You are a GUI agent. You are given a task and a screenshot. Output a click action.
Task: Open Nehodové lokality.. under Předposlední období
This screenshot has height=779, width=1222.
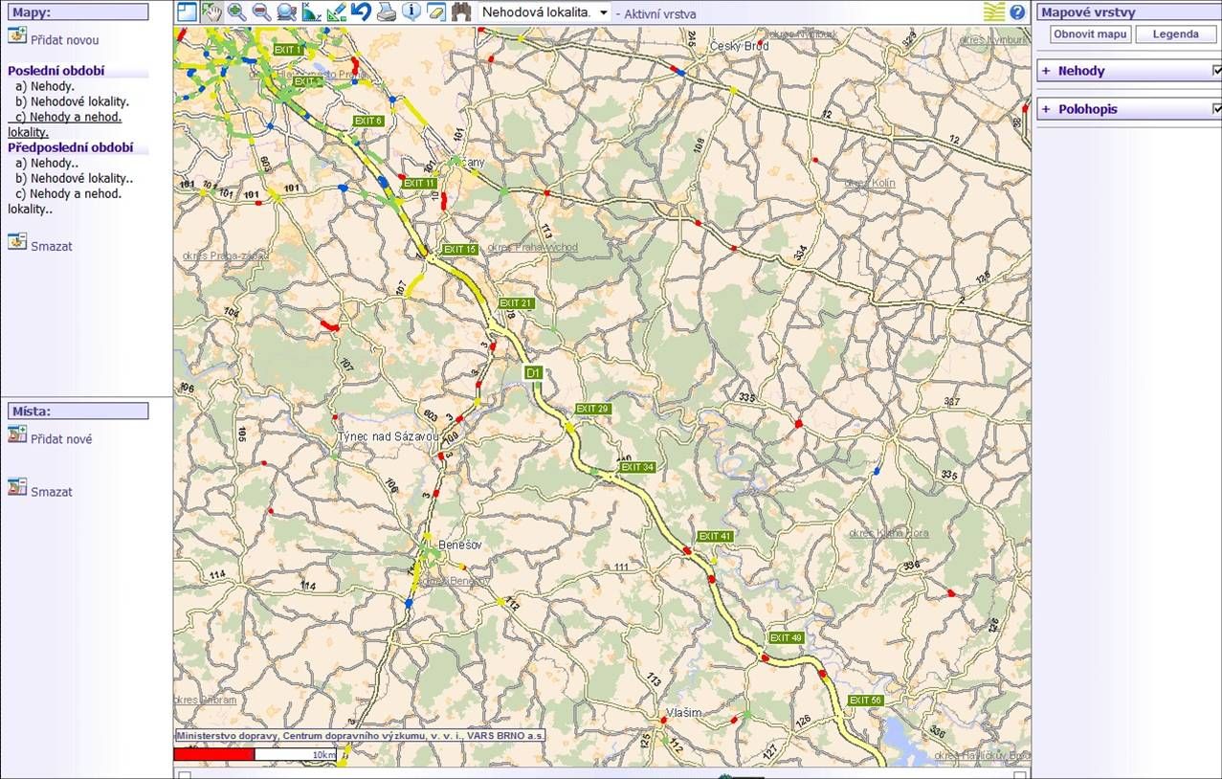click(74, 178)
